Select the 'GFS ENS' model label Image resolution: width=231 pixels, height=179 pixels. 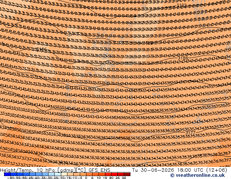coord(99,170)
